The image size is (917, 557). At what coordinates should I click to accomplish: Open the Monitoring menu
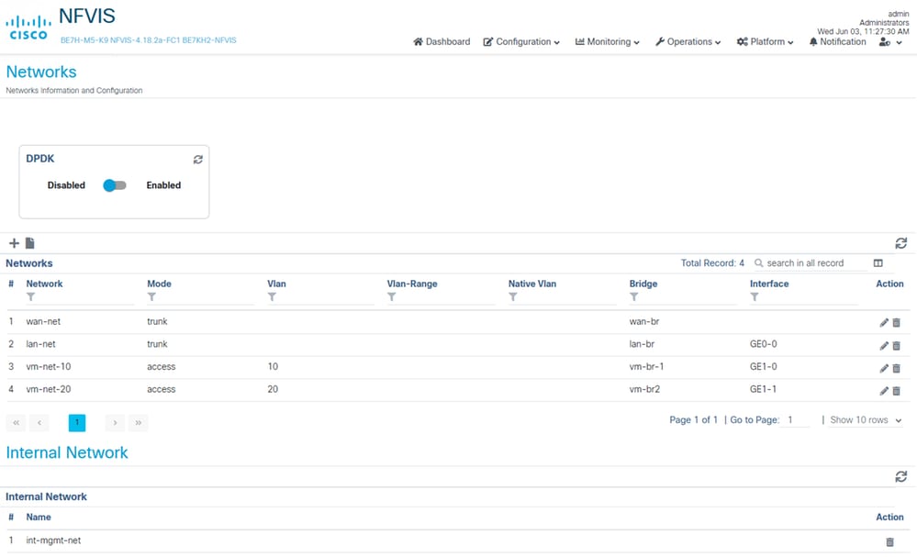tap(607, 41)
